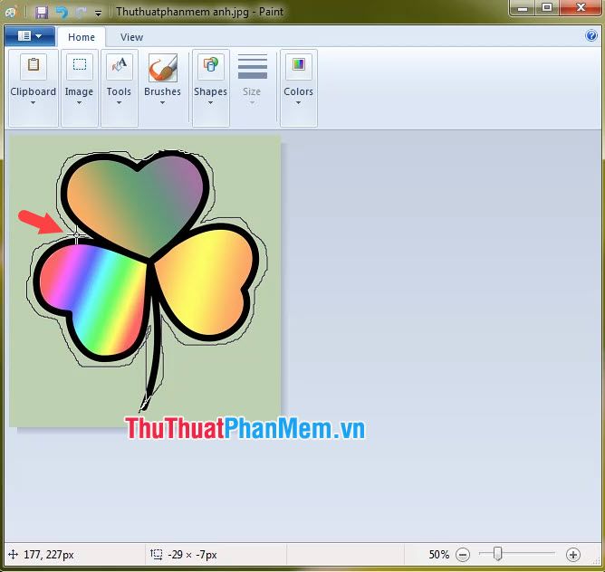This screenshot has height=572, width=605.
Task: Click the selection size icon in status bar
Action: [157, 555]
